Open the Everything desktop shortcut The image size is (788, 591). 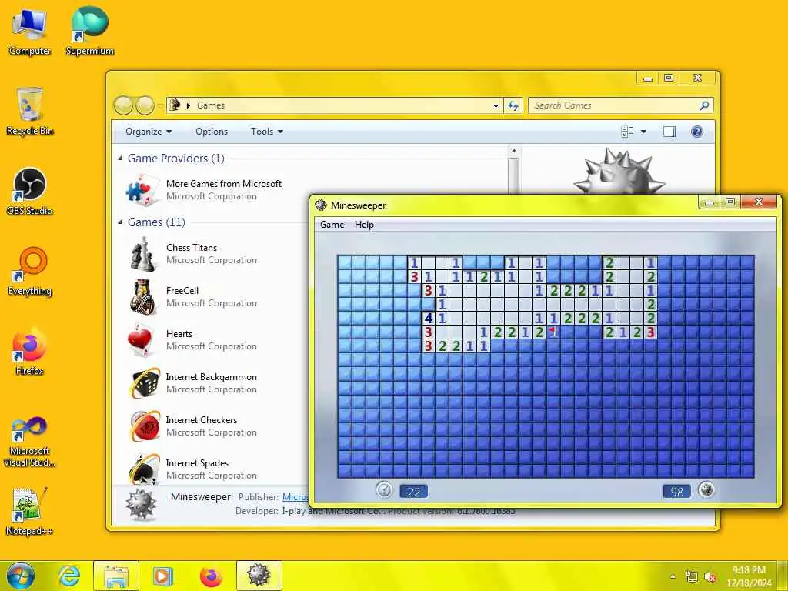coord(30,272)
